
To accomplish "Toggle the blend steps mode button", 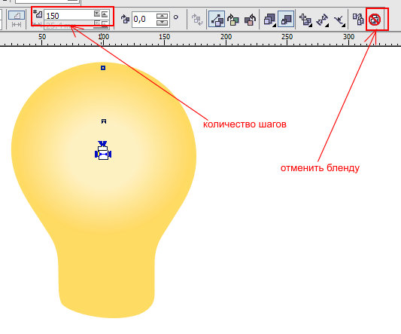I will click(17, 15).
